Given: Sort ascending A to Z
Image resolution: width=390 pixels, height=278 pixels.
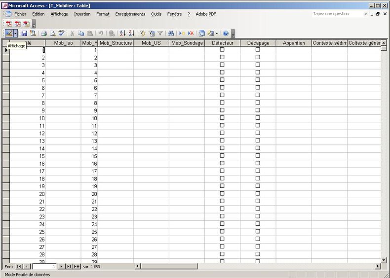Looking at the screenshot, I should 122,34.
